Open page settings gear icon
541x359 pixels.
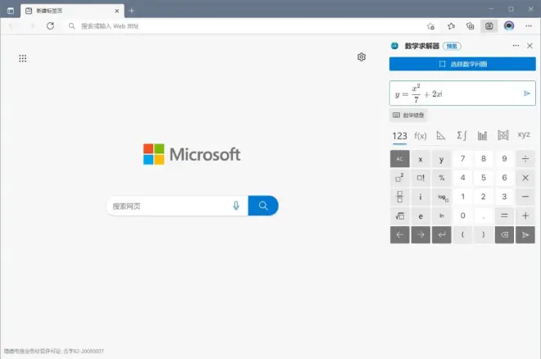(361, 57)
